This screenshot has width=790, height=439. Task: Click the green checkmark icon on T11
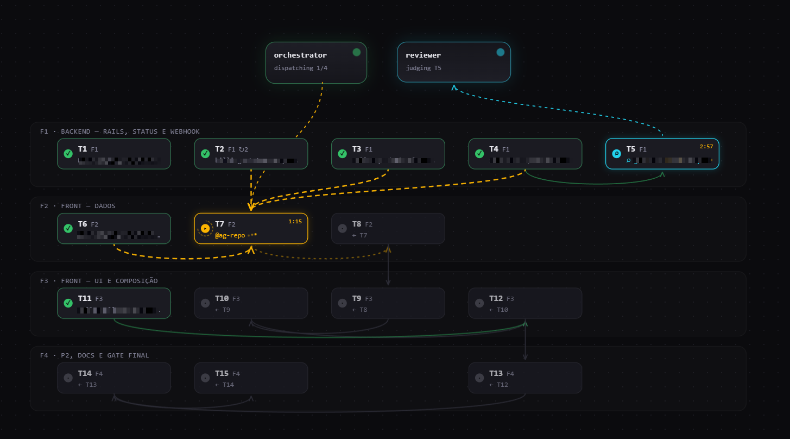tap(68, 303)
